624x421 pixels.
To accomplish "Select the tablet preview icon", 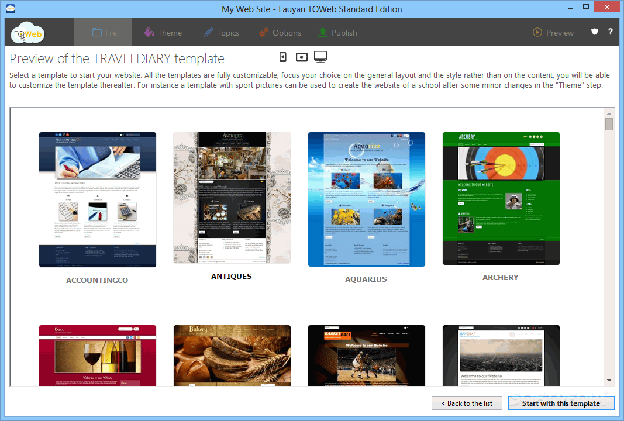I will pos(302,57).
